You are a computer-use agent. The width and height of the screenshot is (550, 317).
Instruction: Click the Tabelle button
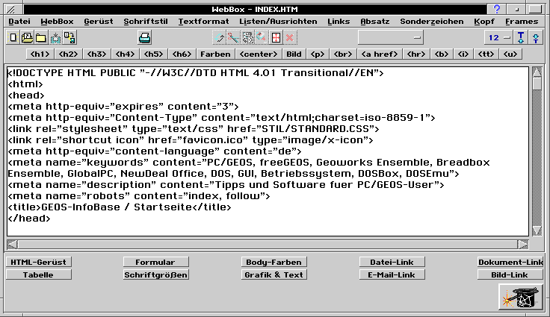38,274
